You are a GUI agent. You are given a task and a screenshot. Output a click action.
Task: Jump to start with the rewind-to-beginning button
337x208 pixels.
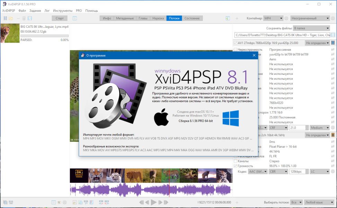[x=141, y=202]
